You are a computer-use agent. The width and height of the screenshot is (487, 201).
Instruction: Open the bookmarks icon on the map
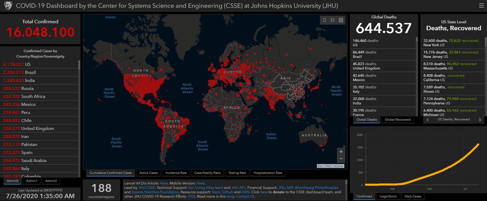pos(324,20)
